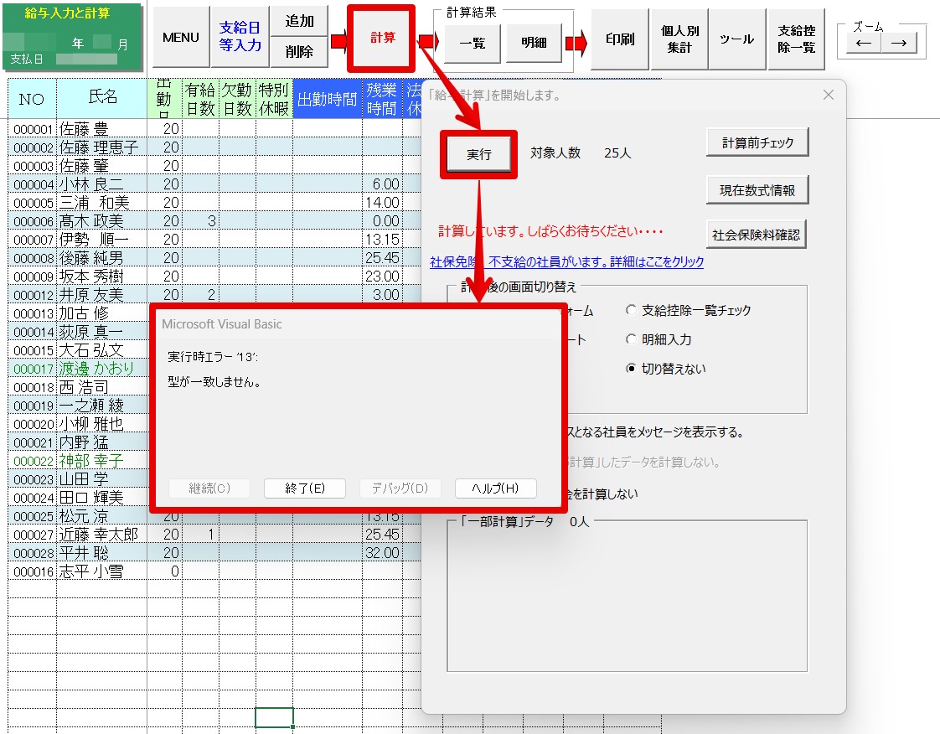Click ヘルプ(H) in the Visual Basic error dialog
This screenshot has width=940, height=734.
[495, 488]
